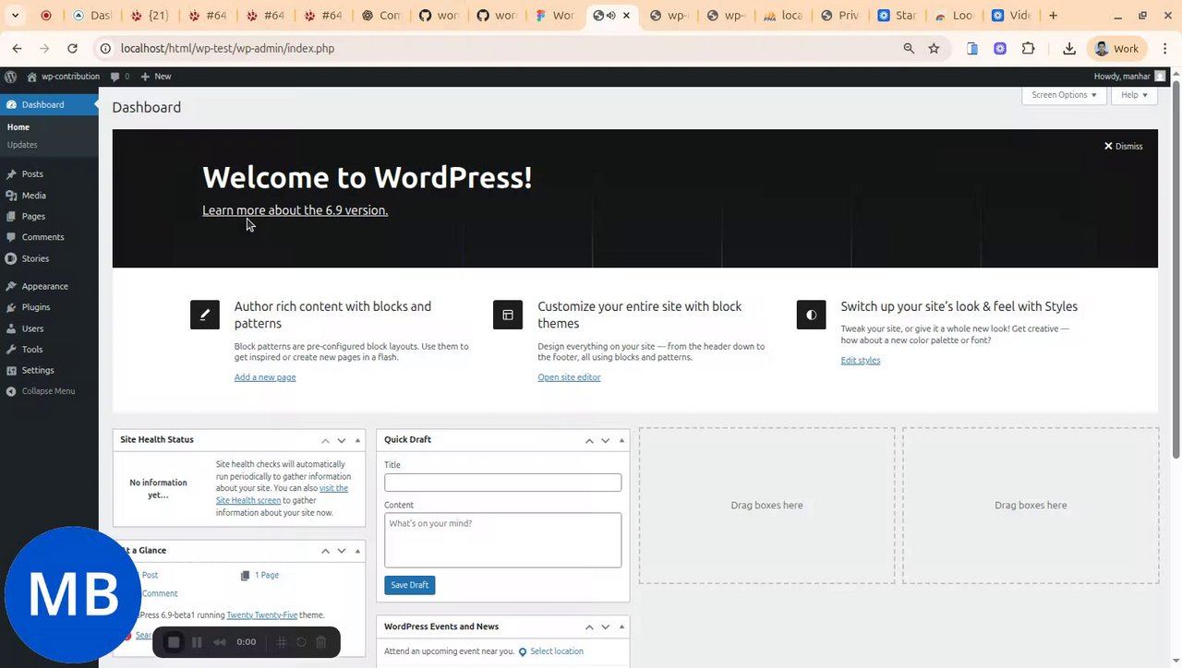Visit the wp-contribution site link
Image resolution: width=1182 pixels, height=668 pixels.
click(x=63, y=77)
